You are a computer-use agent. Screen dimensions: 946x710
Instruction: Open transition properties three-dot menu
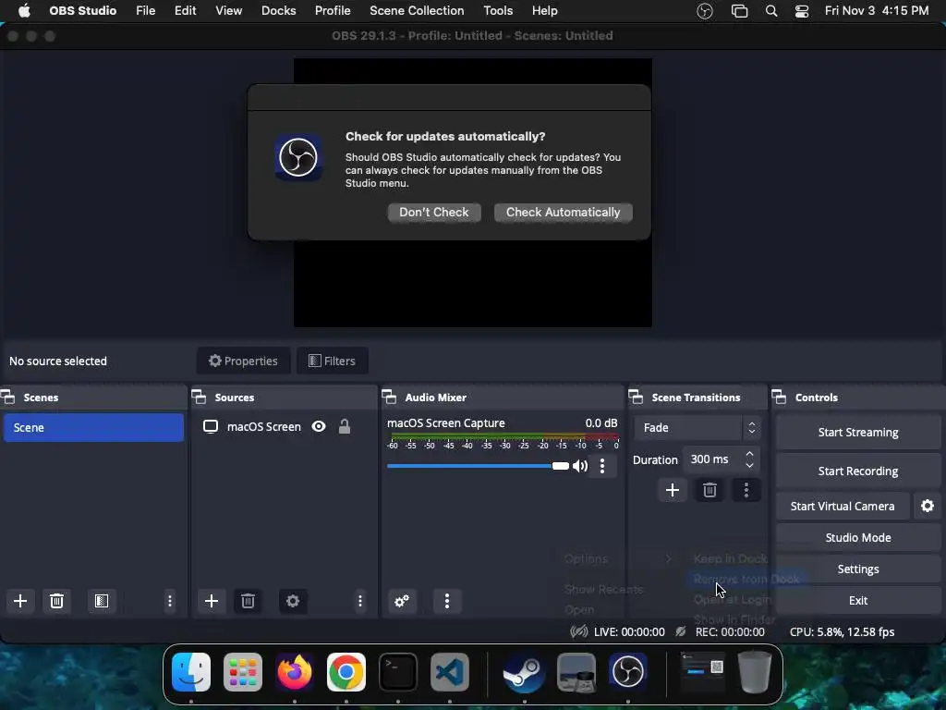[746, 490]
